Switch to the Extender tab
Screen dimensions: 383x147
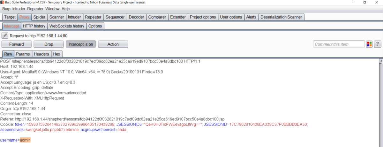178,17
